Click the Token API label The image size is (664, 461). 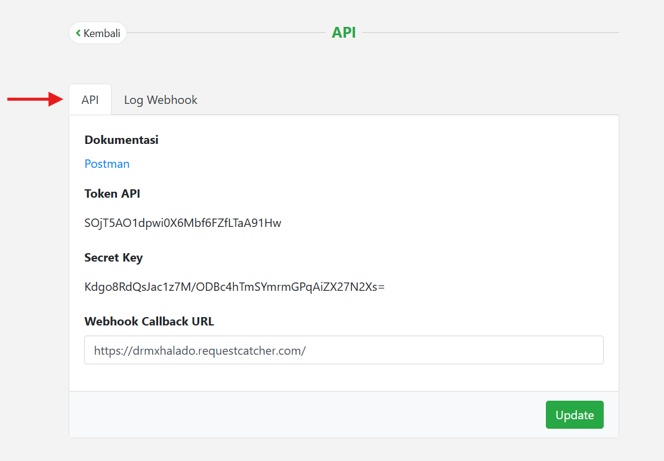pyautogui.click(x=112, y=193)
